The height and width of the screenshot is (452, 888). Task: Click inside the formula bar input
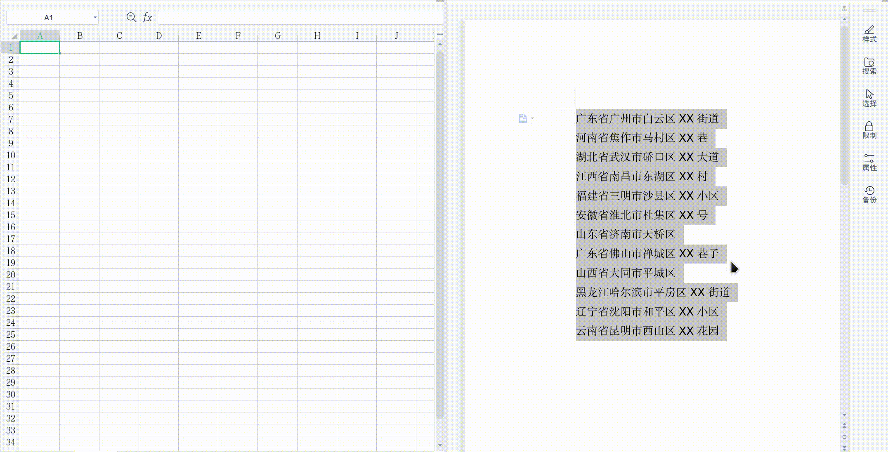click(x=300, y=17)
